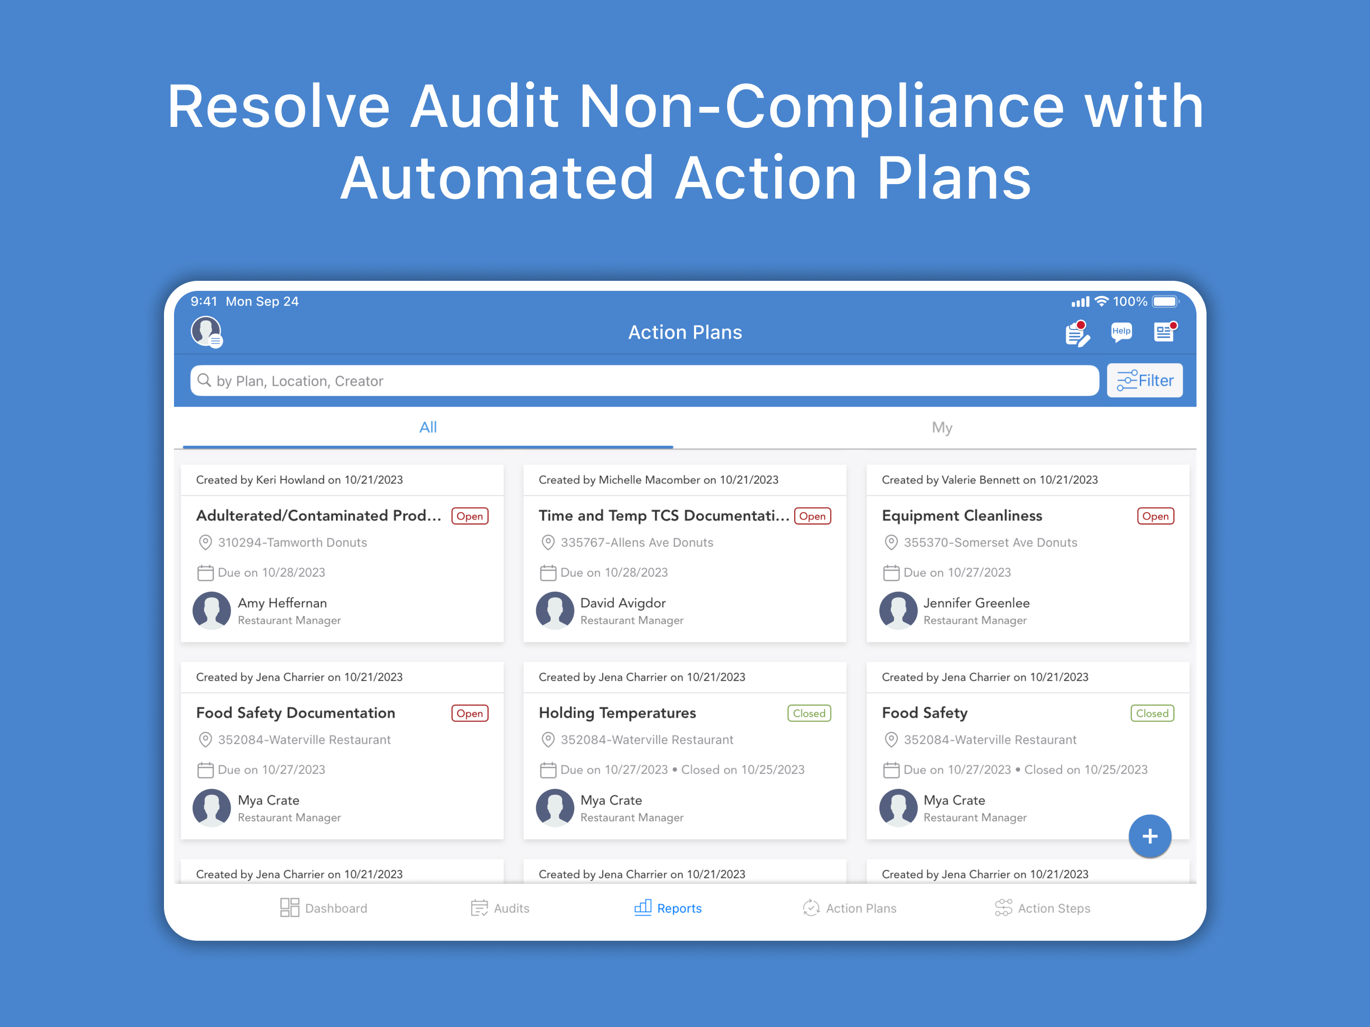Click the Audits checklist icon
Screen dimensions: 1370x1027
(479, 908)
